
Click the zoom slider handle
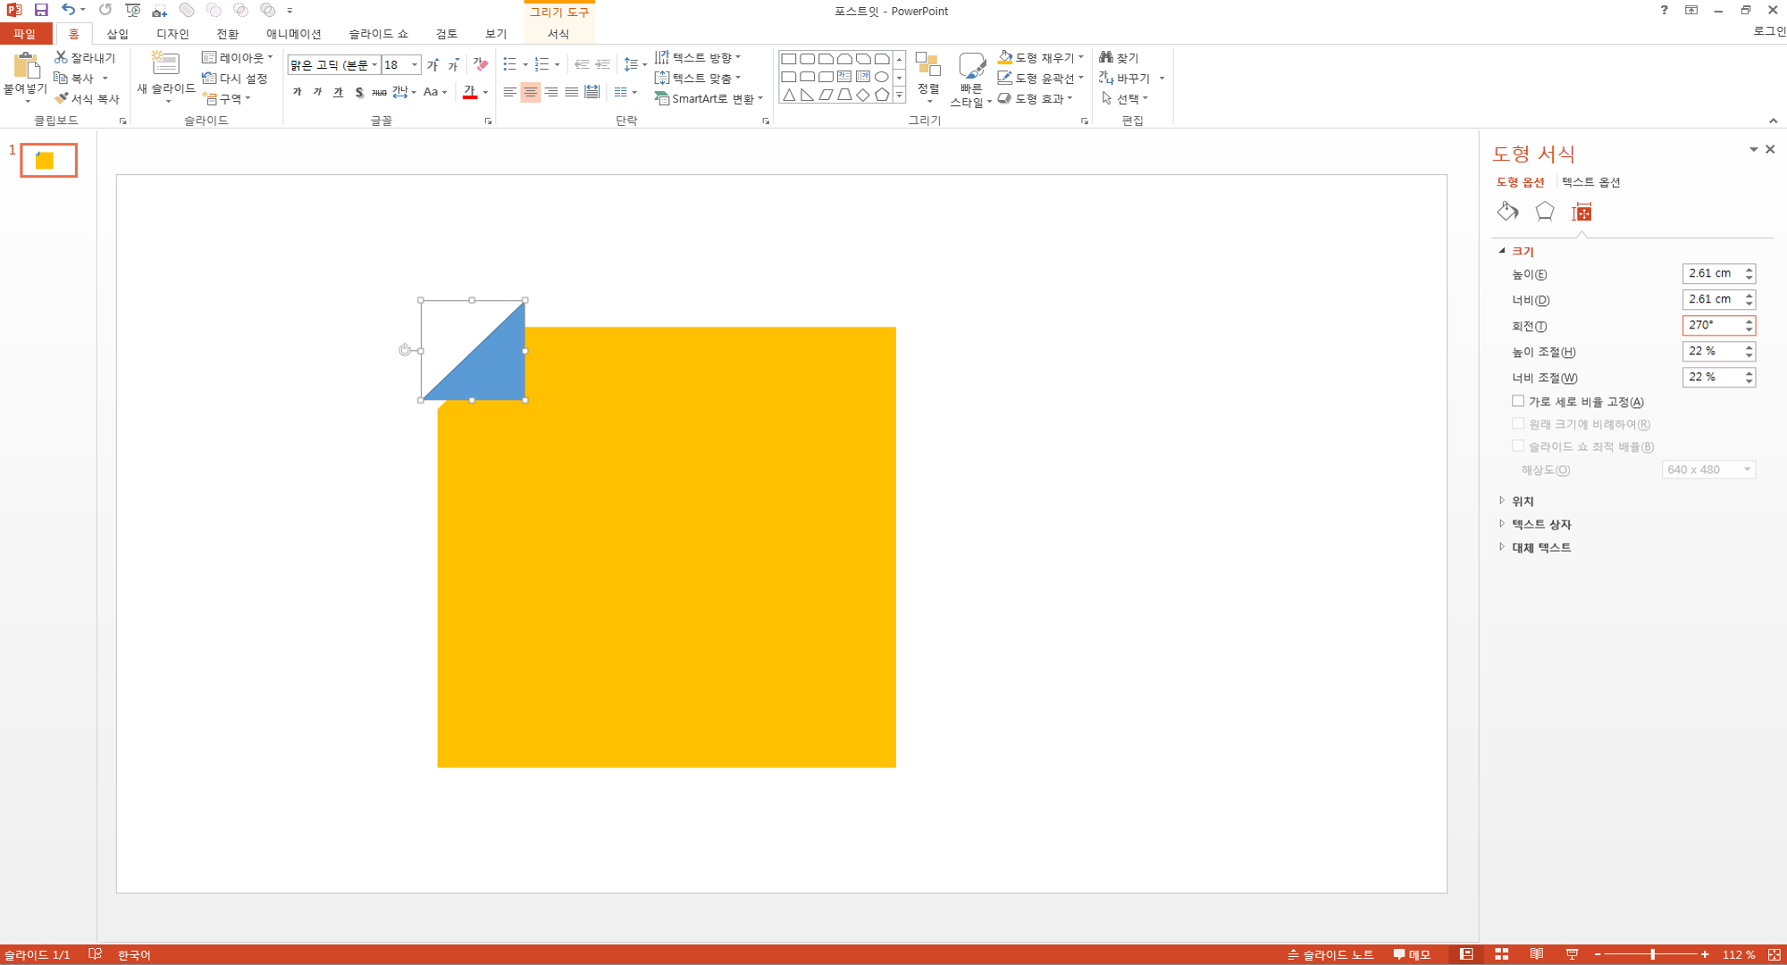[x=1652, y=954]
